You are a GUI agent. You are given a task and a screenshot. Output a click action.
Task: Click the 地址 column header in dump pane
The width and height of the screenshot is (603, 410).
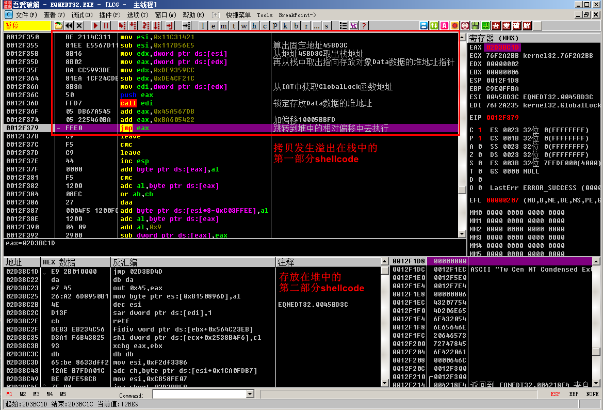click(22, 262)
